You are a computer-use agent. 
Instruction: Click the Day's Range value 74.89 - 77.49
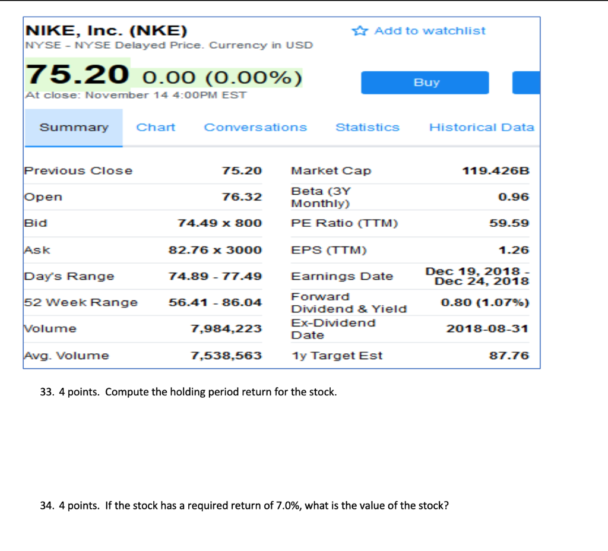pos(215,276)
